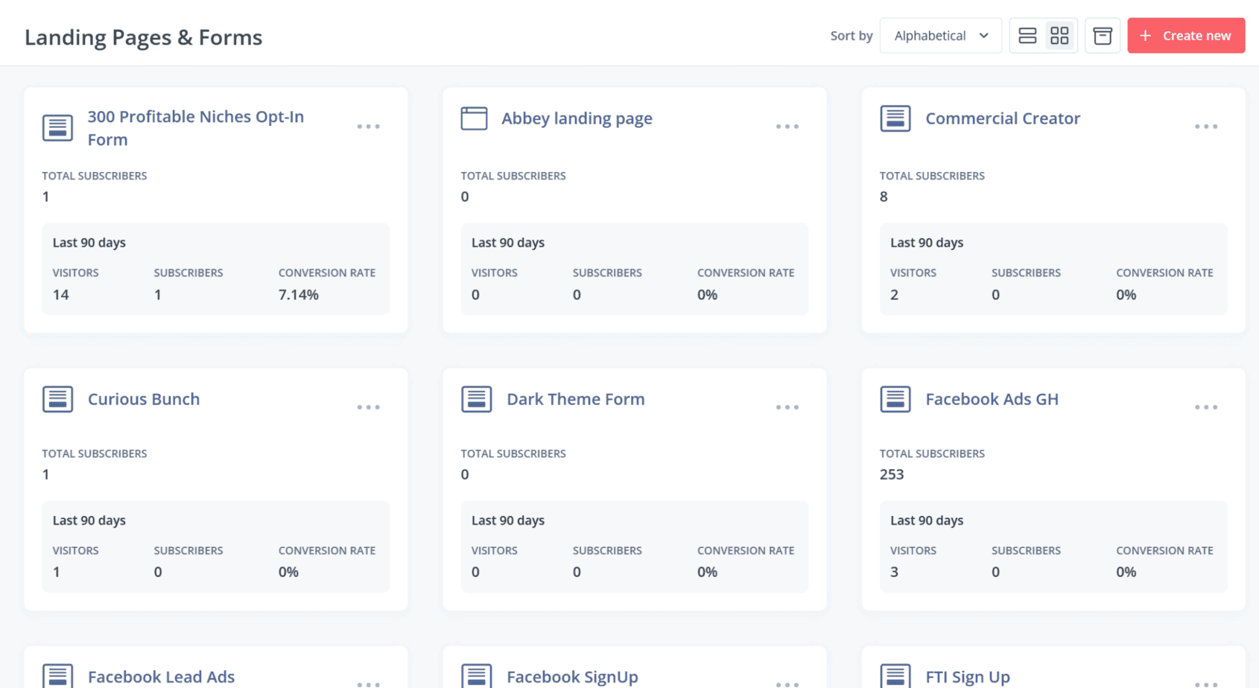
Task: Open three-dot menu on Abbey landing page
Action: [787, 127]
